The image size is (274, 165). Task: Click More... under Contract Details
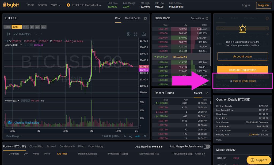(219, 140)
